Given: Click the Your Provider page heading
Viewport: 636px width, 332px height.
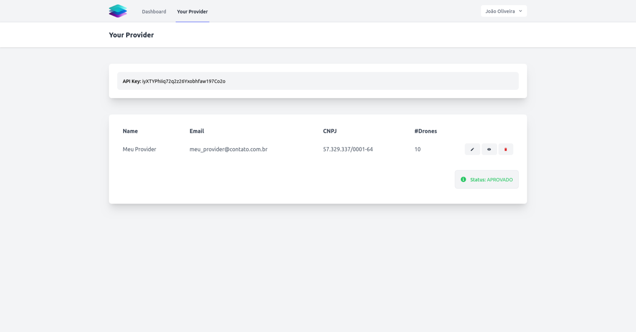Looking at the screenshot, I should click(x=131, y=35).
